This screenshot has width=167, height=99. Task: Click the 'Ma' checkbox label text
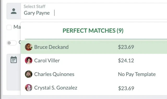coord(17,27)
